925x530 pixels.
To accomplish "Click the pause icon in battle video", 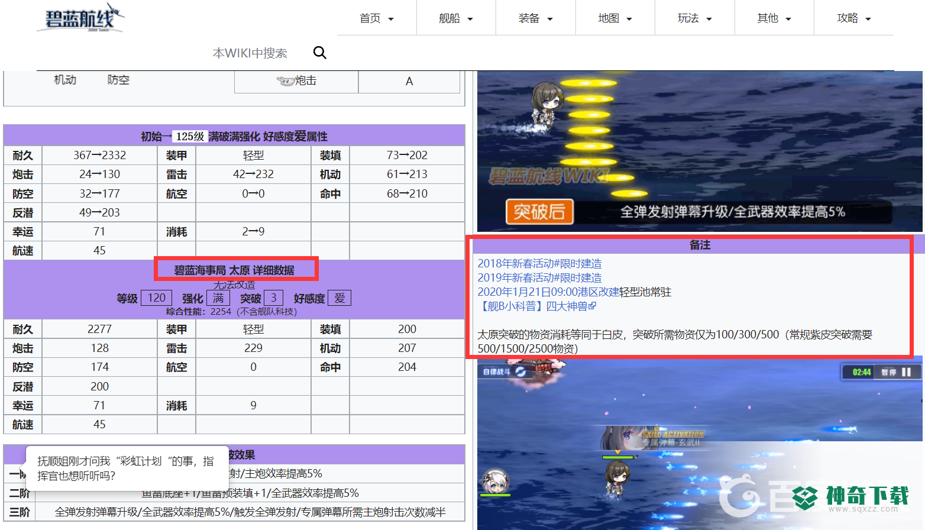I will coord(906,372).
